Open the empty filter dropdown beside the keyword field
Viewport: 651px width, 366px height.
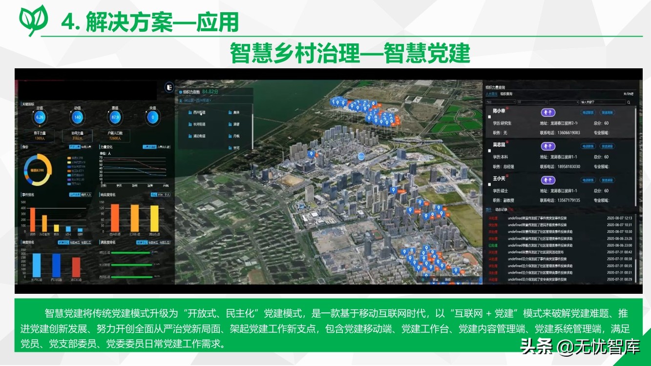pos(564,102)
